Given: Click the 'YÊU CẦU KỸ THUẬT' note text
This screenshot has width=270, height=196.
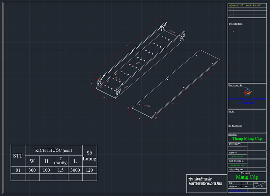Looking at the screenshot, I should (200, 178).
